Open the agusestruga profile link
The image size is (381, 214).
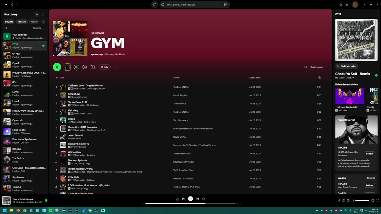tap(97, 54)
